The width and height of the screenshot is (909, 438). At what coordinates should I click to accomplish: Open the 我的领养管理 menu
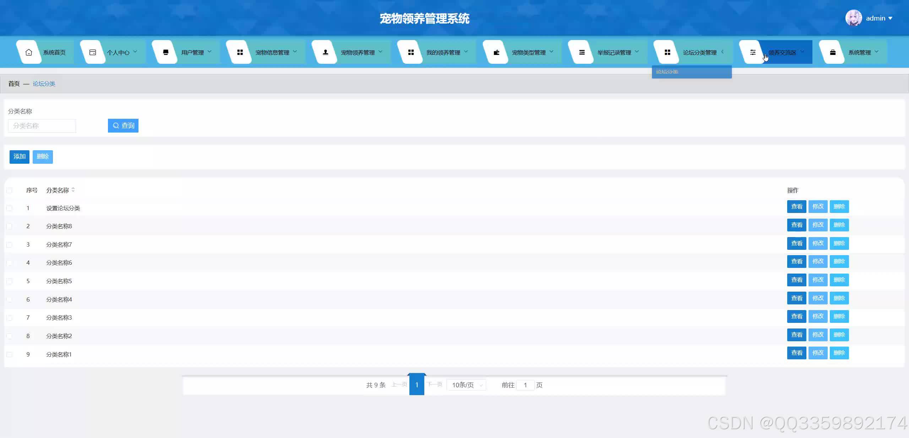[x=443, y=52]
